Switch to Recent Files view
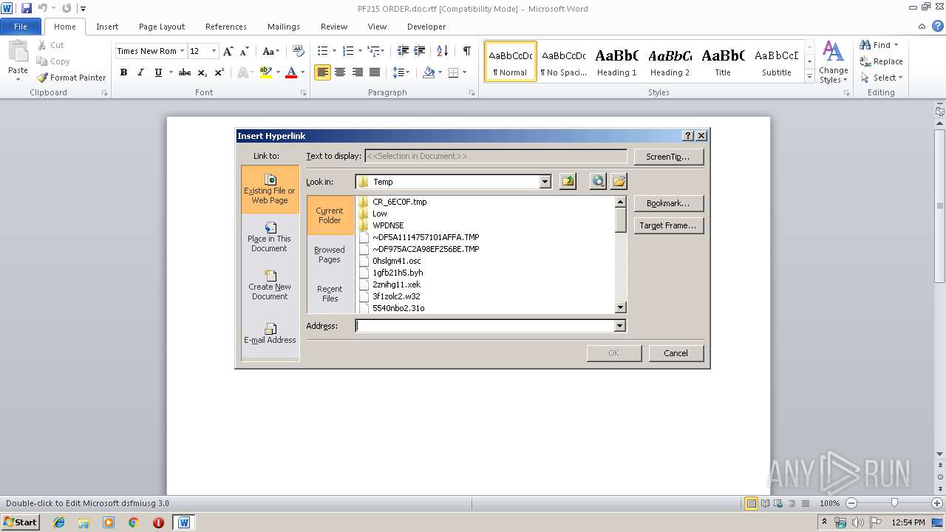The width and height of the screenshot is (946, 532). click(x=330, y=293)
